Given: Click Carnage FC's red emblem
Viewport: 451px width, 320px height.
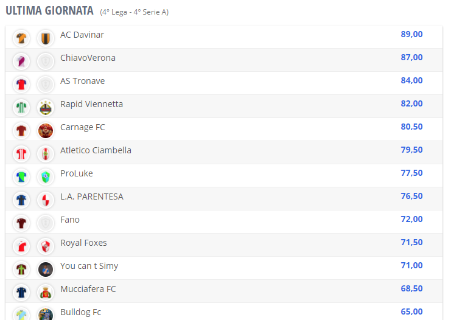Looking at the screenshot, I should click(x=46, y=131).
